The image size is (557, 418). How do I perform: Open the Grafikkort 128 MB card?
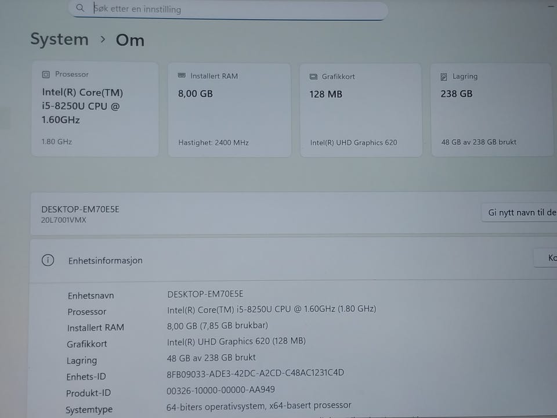pyautogui.click(x=361, y=110)
